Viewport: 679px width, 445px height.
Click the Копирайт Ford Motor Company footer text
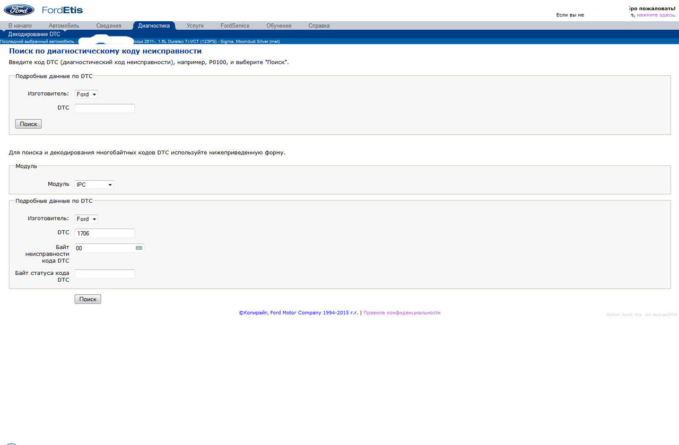[299, 313]
